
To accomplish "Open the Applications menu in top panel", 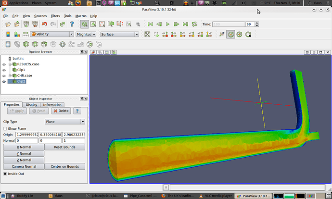I will [x=19, y=3].
